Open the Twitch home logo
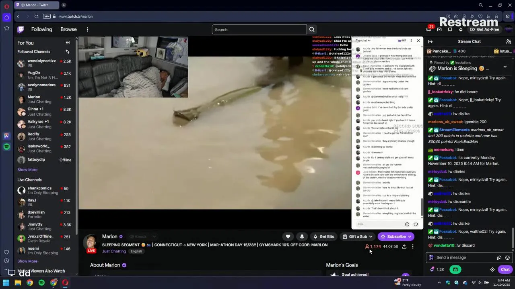Image resolution: width=515 pixels, height=289 pixels. pyautogui.click(x=21, y=29)
